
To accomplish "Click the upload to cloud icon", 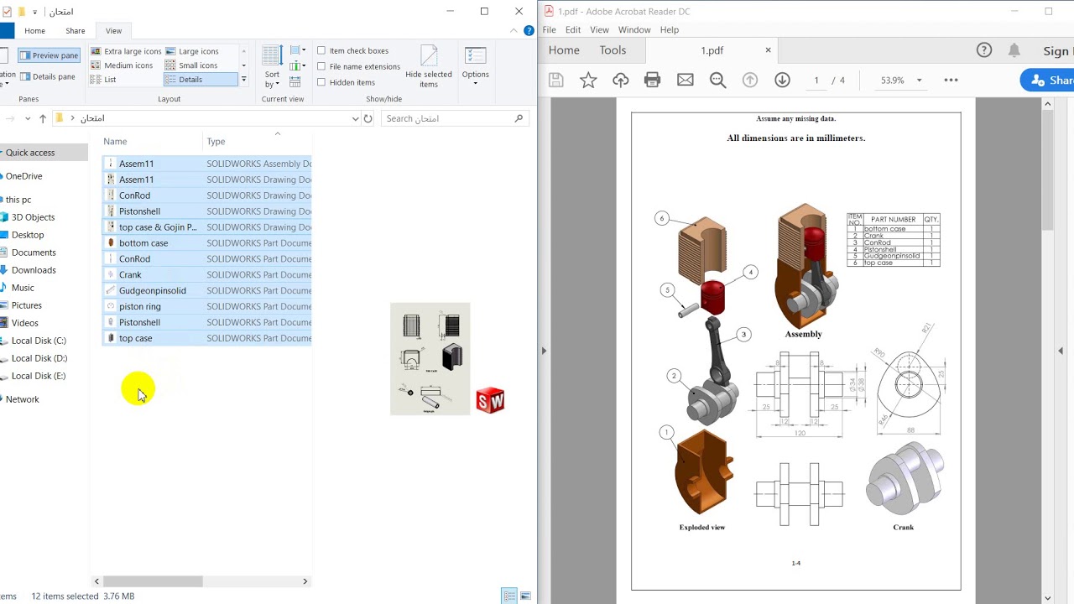I will click(620, 81).
